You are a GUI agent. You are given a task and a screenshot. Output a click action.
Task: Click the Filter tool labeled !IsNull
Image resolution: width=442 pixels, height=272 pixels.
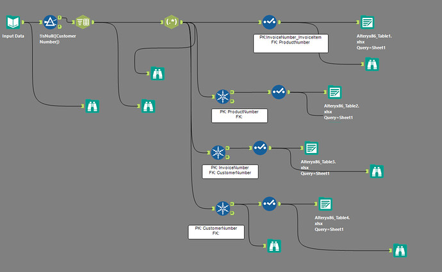pos(51,22)
